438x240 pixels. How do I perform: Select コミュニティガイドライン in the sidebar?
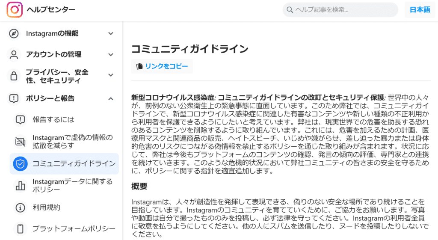point(64,164)
